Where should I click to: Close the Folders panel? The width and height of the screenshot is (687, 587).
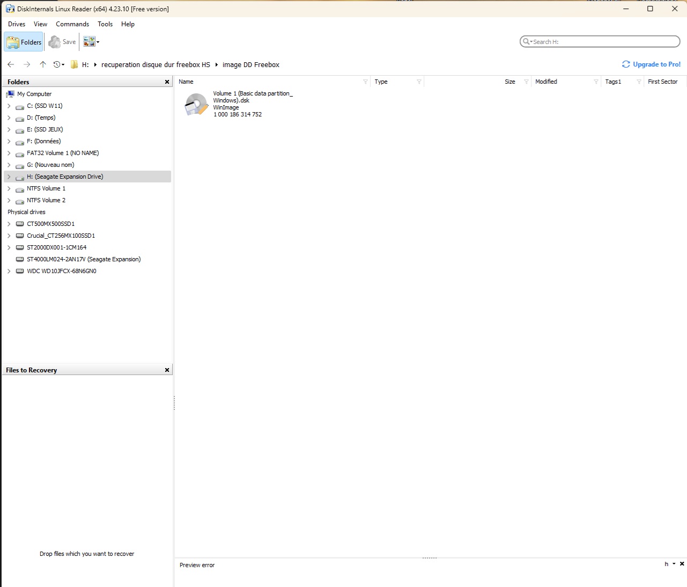pos(167,82)
